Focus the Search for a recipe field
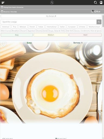 (49, 22)
